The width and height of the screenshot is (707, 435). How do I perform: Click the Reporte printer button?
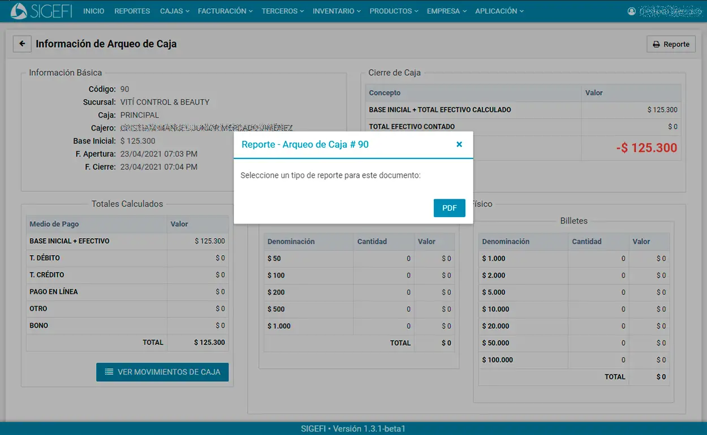coord(671,44)
